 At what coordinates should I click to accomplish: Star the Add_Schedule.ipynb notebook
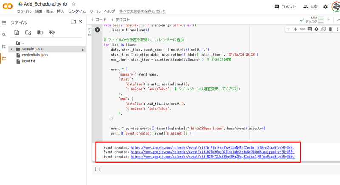(x=74, y=4)
